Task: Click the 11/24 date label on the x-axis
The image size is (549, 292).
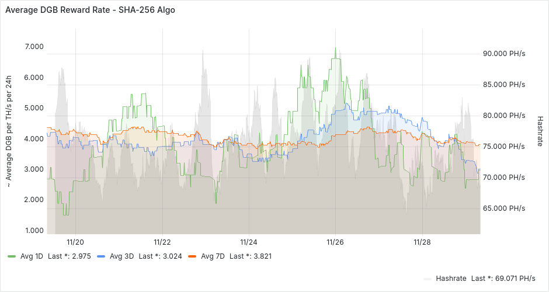Action: [249, 242]
